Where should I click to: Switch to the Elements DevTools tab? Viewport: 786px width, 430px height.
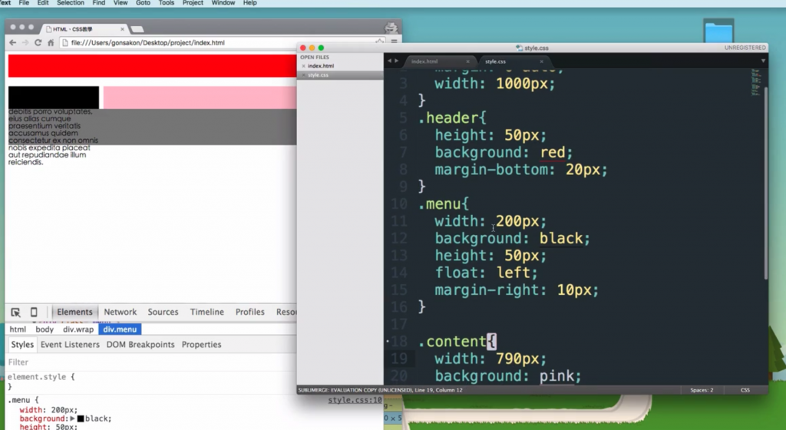(74, 312)
